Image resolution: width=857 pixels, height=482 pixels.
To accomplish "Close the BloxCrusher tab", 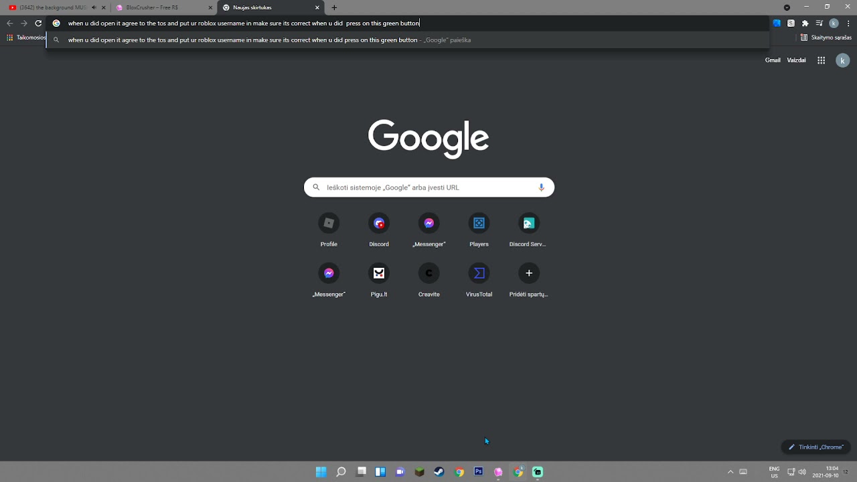I will 210,7.
